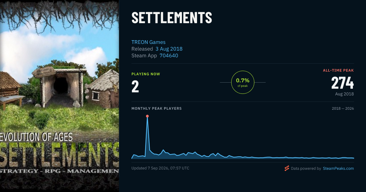The height and width of the screenshot is (192, 366).
Task: Click the Monthly Peak Players label
Action: click(156, 108)
